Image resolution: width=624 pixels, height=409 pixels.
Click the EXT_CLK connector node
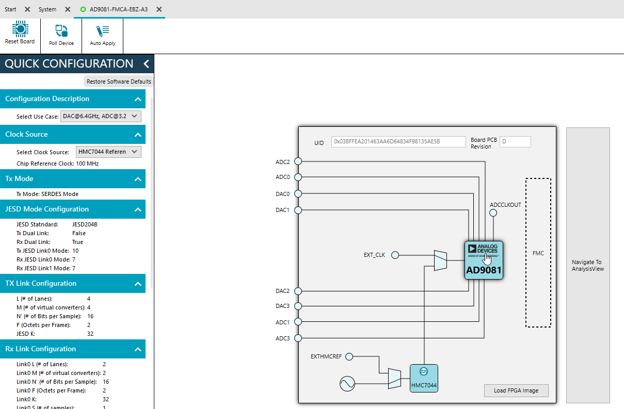(x=395, y=255)
